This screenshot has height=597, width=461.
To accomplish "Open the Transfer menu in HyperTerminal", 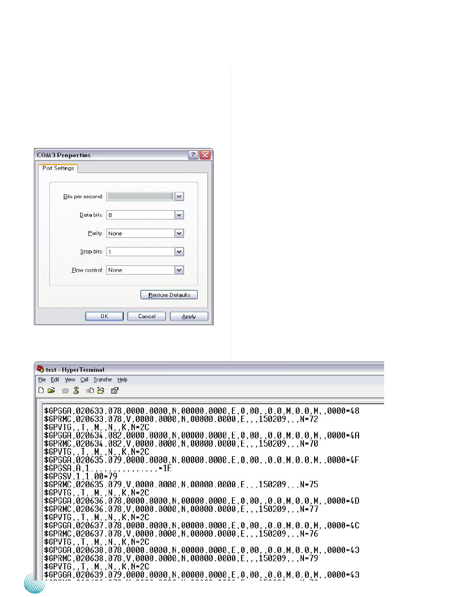I will coord(103,379).
